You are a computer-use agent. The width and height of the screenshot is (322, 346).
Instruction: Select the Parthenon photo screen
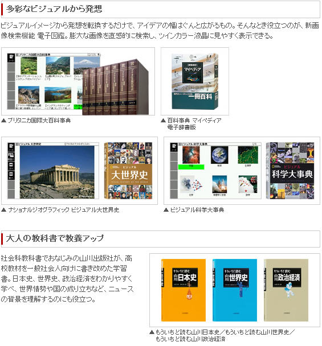pyautogui.click(x=57, y=172)
